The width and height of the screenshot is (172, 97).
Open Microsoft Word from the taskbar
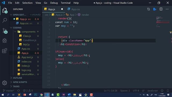(x=69, y=95)
